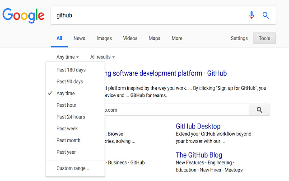289x181 pixels.
Task: Select Past 180 days option
Action: [75, 70]
